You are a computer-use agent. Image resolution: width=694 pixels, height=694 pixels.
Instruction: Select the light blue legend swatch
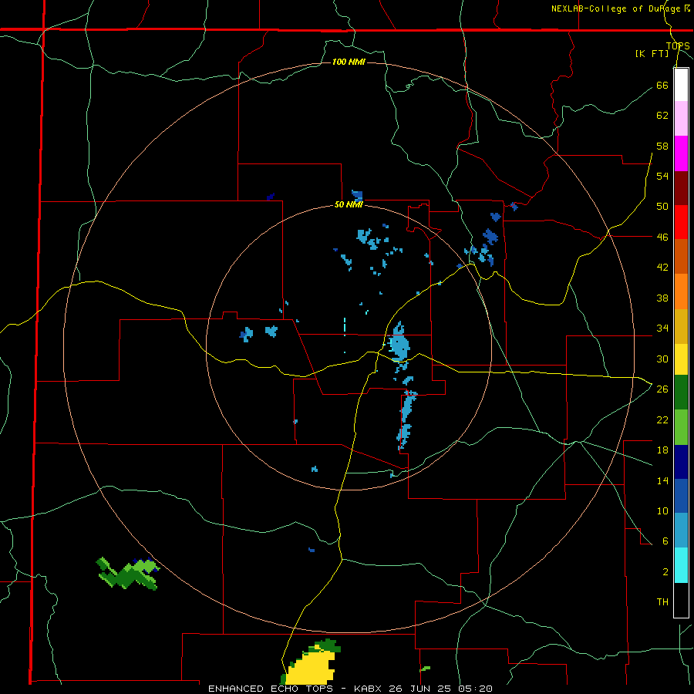coord(681,531)
